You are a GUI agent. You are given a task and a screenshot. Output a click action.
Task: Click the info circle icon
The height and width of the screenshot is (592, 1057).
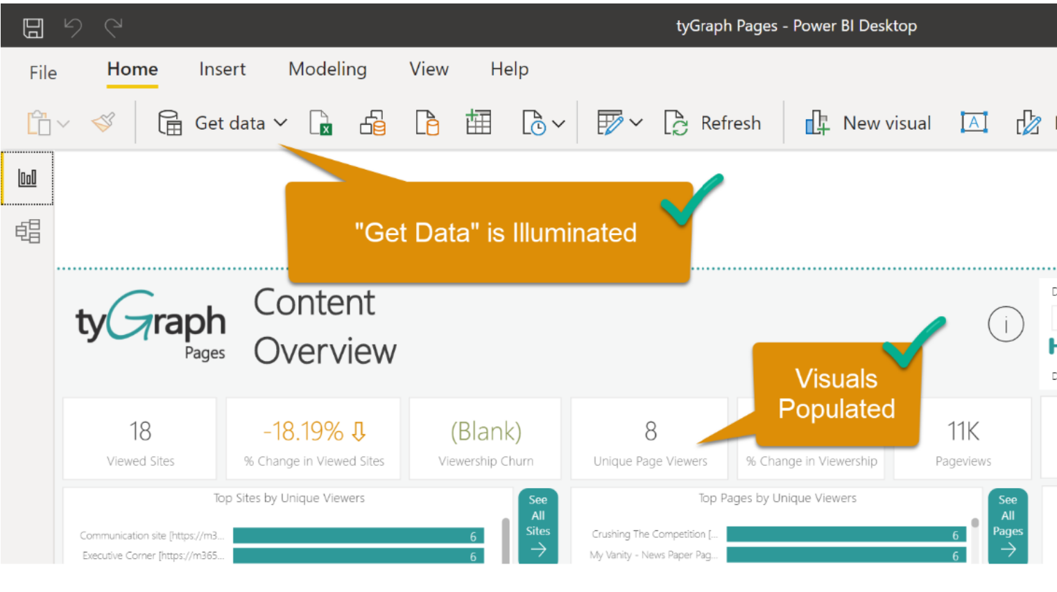tap(1006, 324)
